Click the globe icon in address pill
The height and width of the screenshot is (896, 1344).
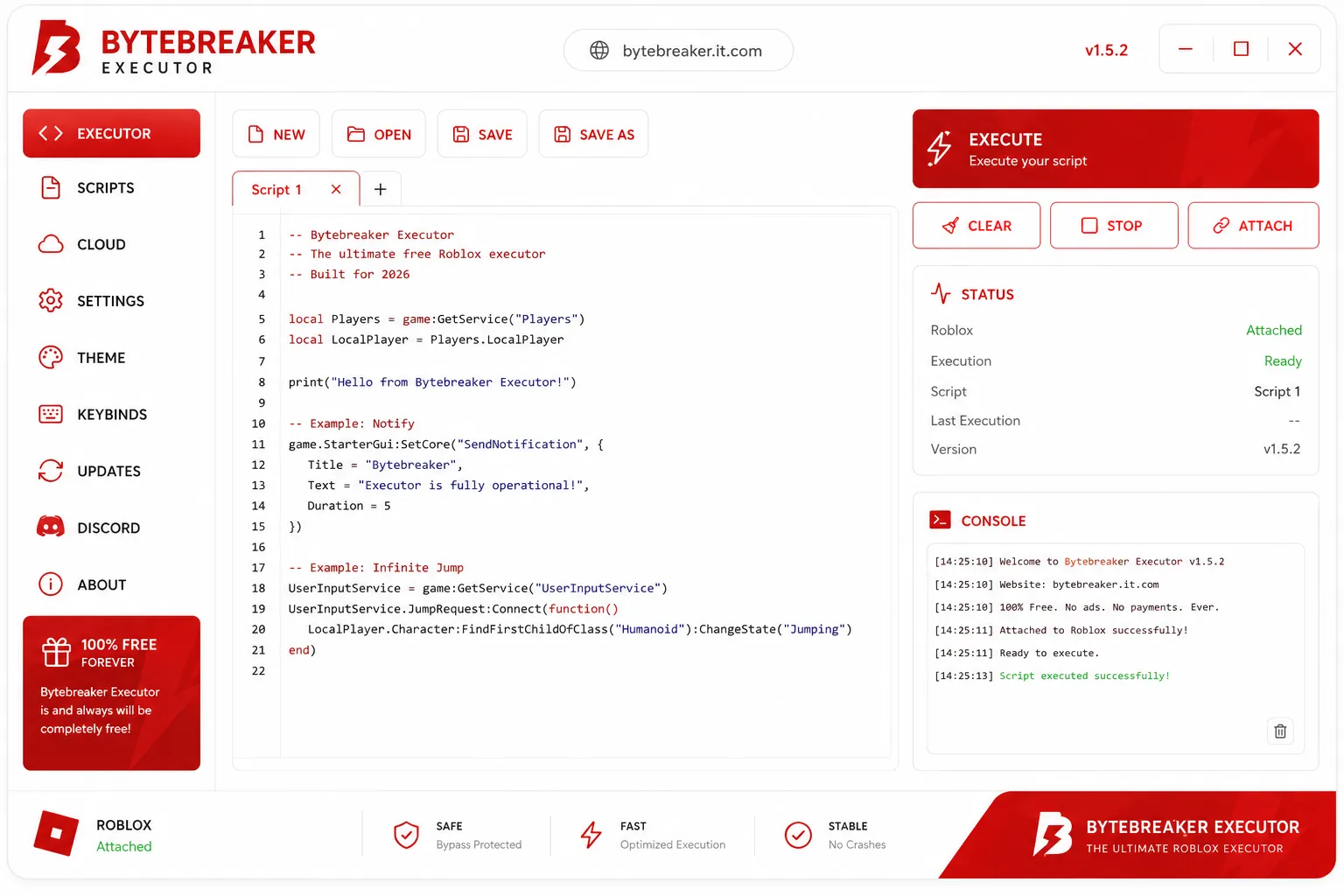pos(599,51)
